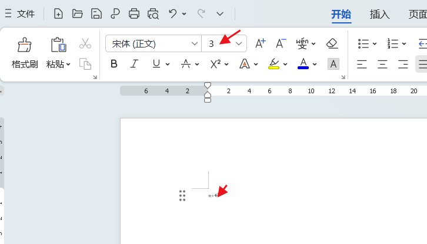Toggle bold formatting

click(x=114, y=64)
